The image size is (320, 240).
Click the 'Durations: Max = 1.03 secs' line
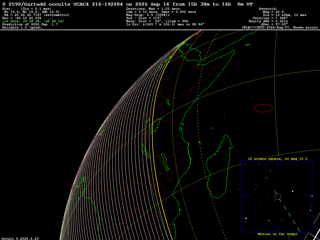[153, 8]
